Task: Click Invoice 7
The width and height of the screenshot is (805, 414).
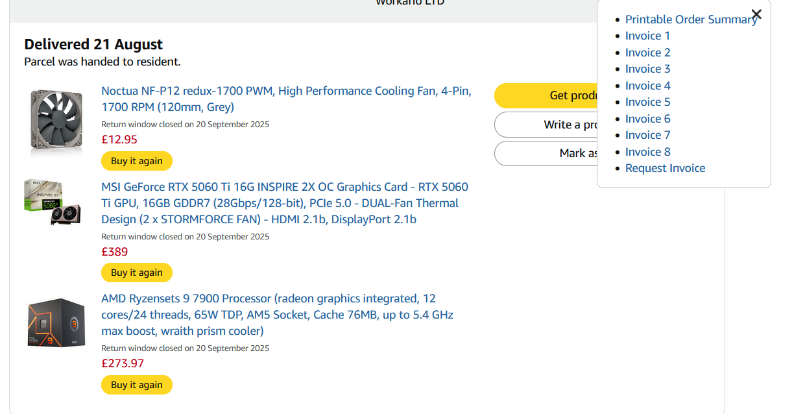Action: [x=647, y=135]
